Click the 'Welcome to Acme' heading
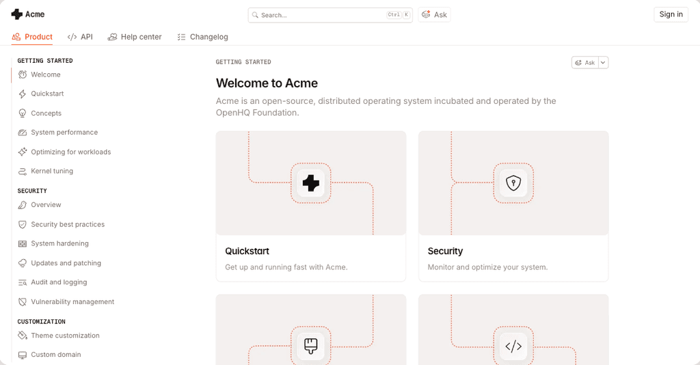This screenshot has width=700, height=365. pos(267,83)
